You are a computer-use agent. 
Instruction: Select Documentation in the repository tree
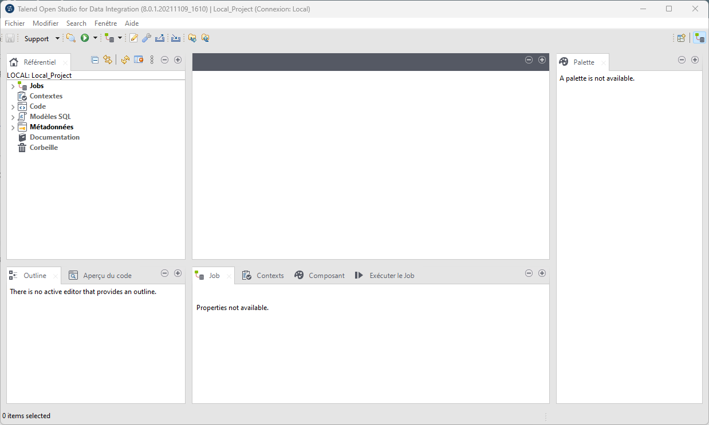tap(54, 137)
